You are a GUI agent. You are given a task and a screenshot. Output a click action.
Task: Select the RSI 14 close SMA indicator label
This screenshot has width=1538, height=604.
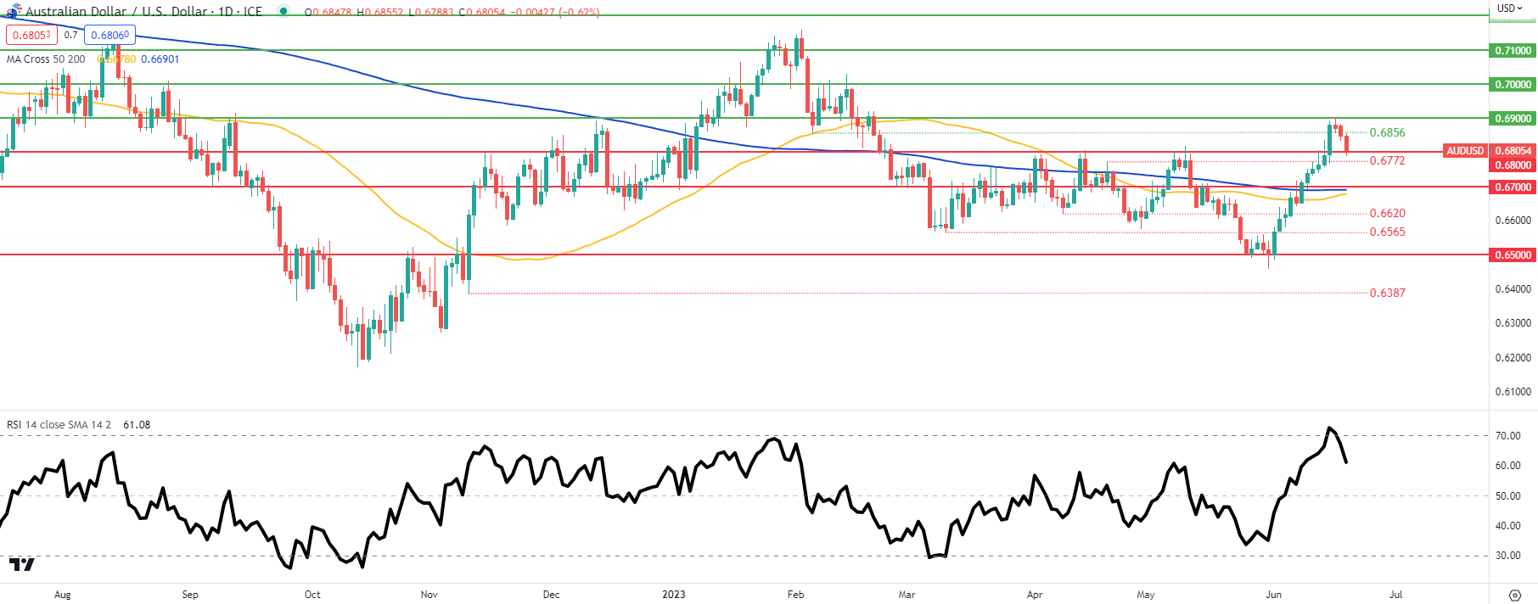tap(59, 424)
